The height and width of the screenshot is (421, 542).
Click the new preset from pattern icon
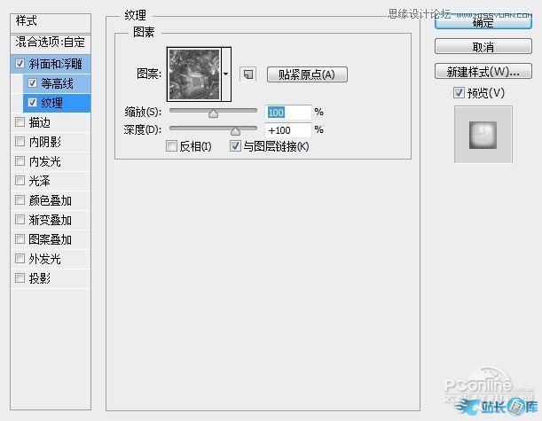pyautogui.click(x=247, y=74)
